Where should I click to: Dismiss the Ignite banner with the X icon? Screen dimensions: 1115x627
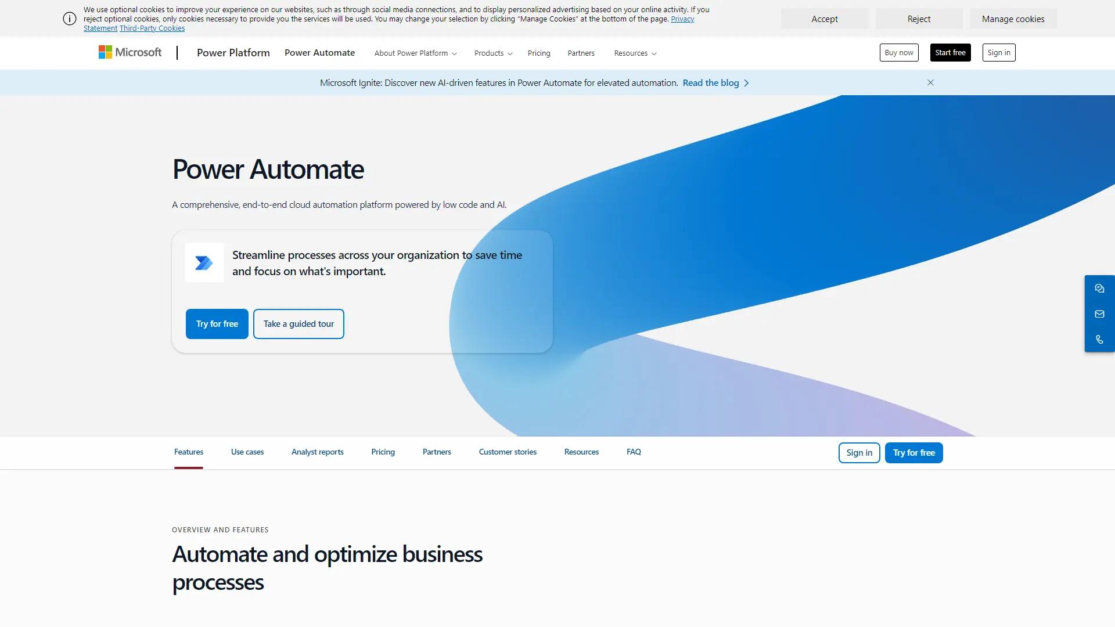930,82
